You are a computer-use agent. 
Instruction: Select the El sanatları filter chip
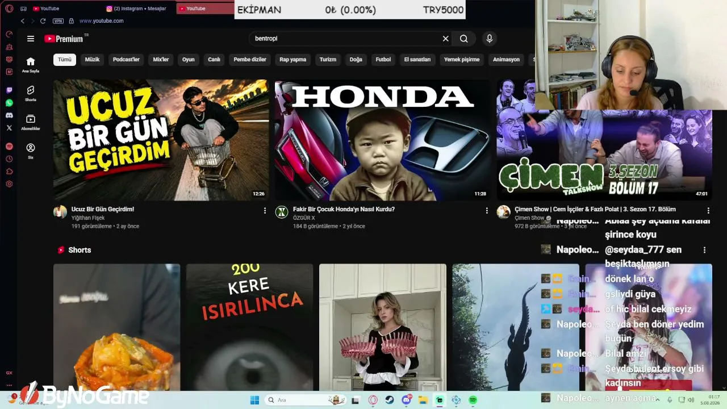(x=417, y=60)
